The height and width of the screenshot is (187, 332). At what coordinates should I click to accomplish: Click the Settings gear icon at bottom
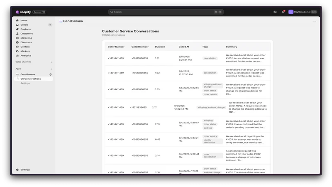coord(17,170)
